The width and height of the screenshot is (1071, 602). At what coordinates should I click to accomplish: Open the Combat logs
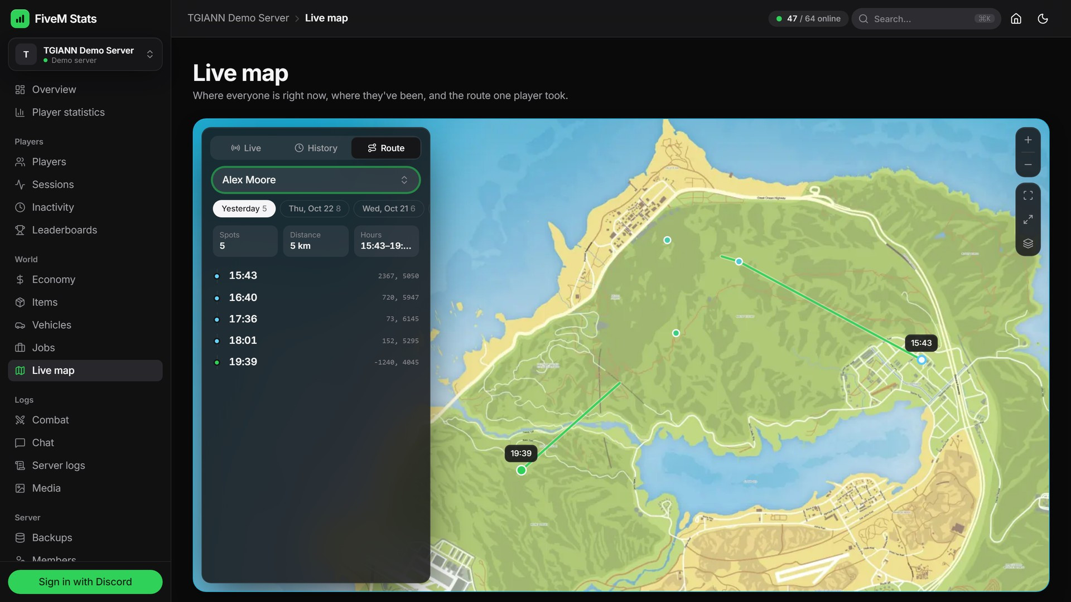(x=85, y=420)
